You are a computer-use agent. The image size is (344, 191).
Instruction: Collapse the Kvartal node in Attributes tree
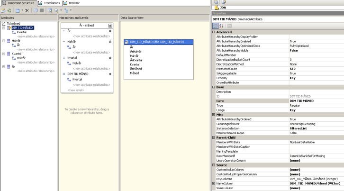[x=4, y=54]
